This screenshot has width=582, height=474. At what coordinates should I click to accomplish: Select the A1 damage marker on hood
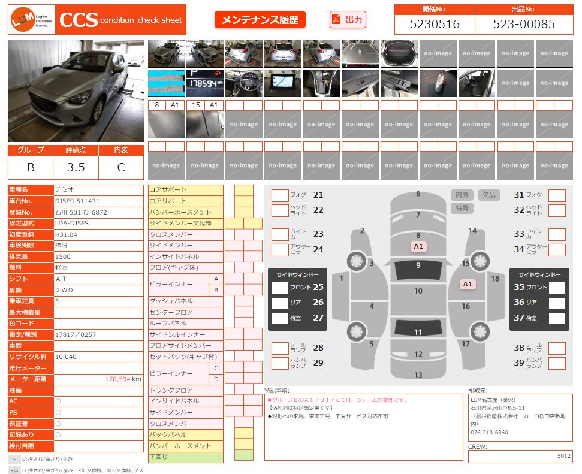[418, 246]
